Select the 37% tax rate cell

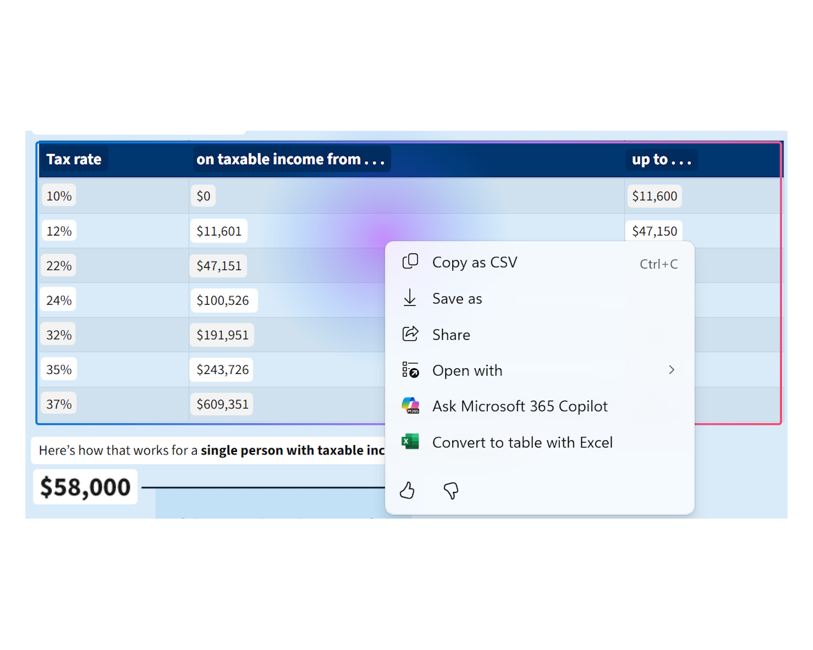[58, 403]
